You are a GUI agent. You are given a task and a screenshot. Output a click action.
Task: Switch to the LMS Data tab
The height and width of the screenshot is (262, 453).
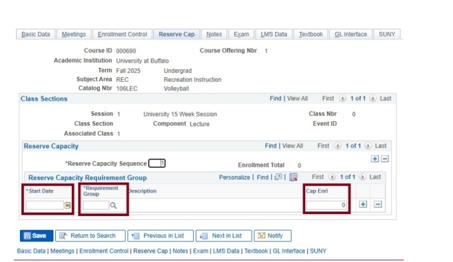[x=274, y=35]
